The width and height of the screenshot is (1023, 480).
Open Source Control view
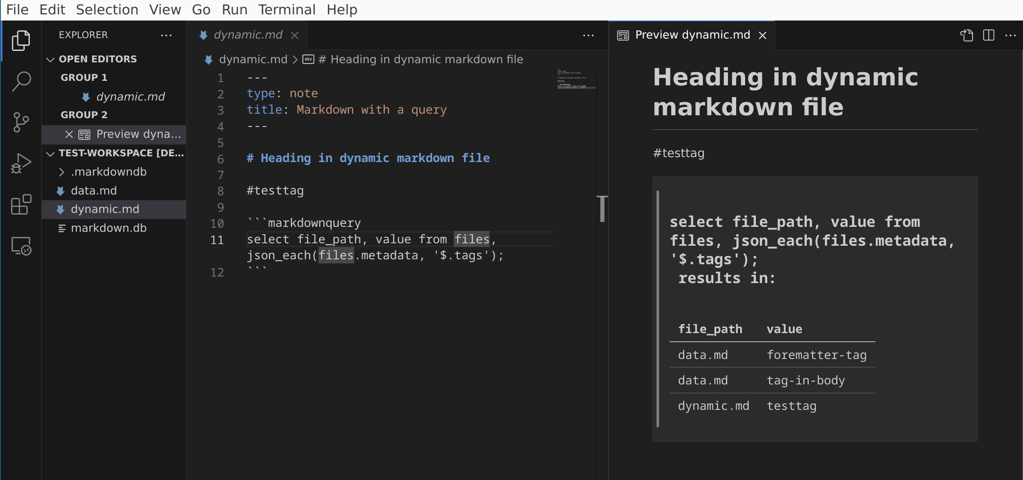tap(21, 122)
